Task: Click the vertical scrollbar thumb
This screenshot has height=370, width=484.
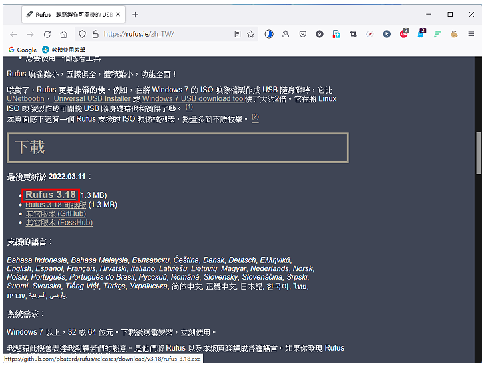Action: (478, 153)
